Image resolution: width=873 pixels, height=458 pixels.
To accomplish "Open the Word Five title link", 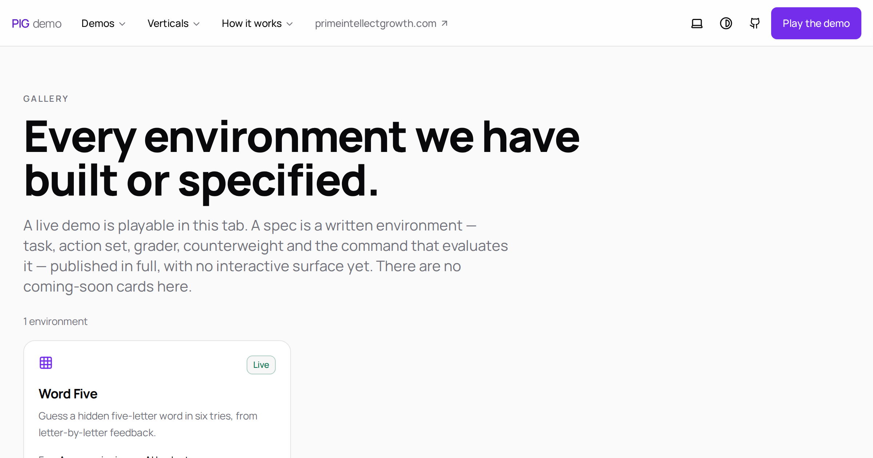I will [68, 394].
